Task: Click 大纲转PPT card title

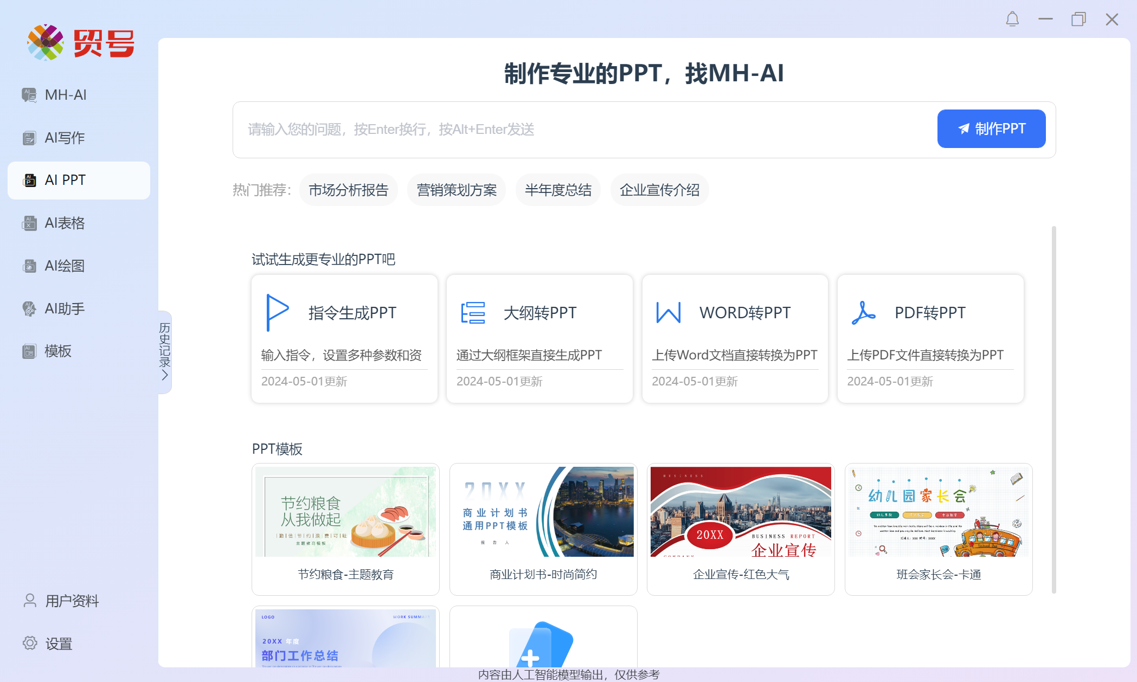Action: pos(540,313)
